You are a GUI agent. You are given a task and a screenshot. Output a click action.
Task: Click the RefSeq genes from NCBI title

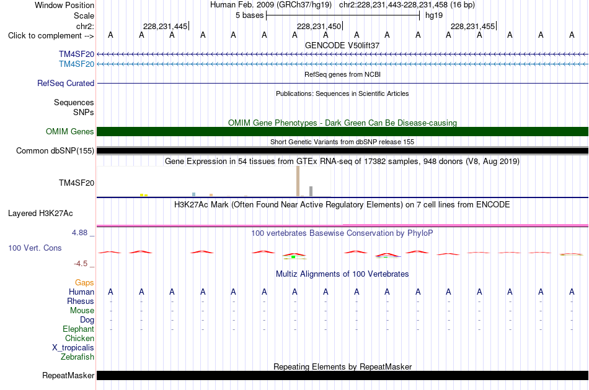point(343,74)
